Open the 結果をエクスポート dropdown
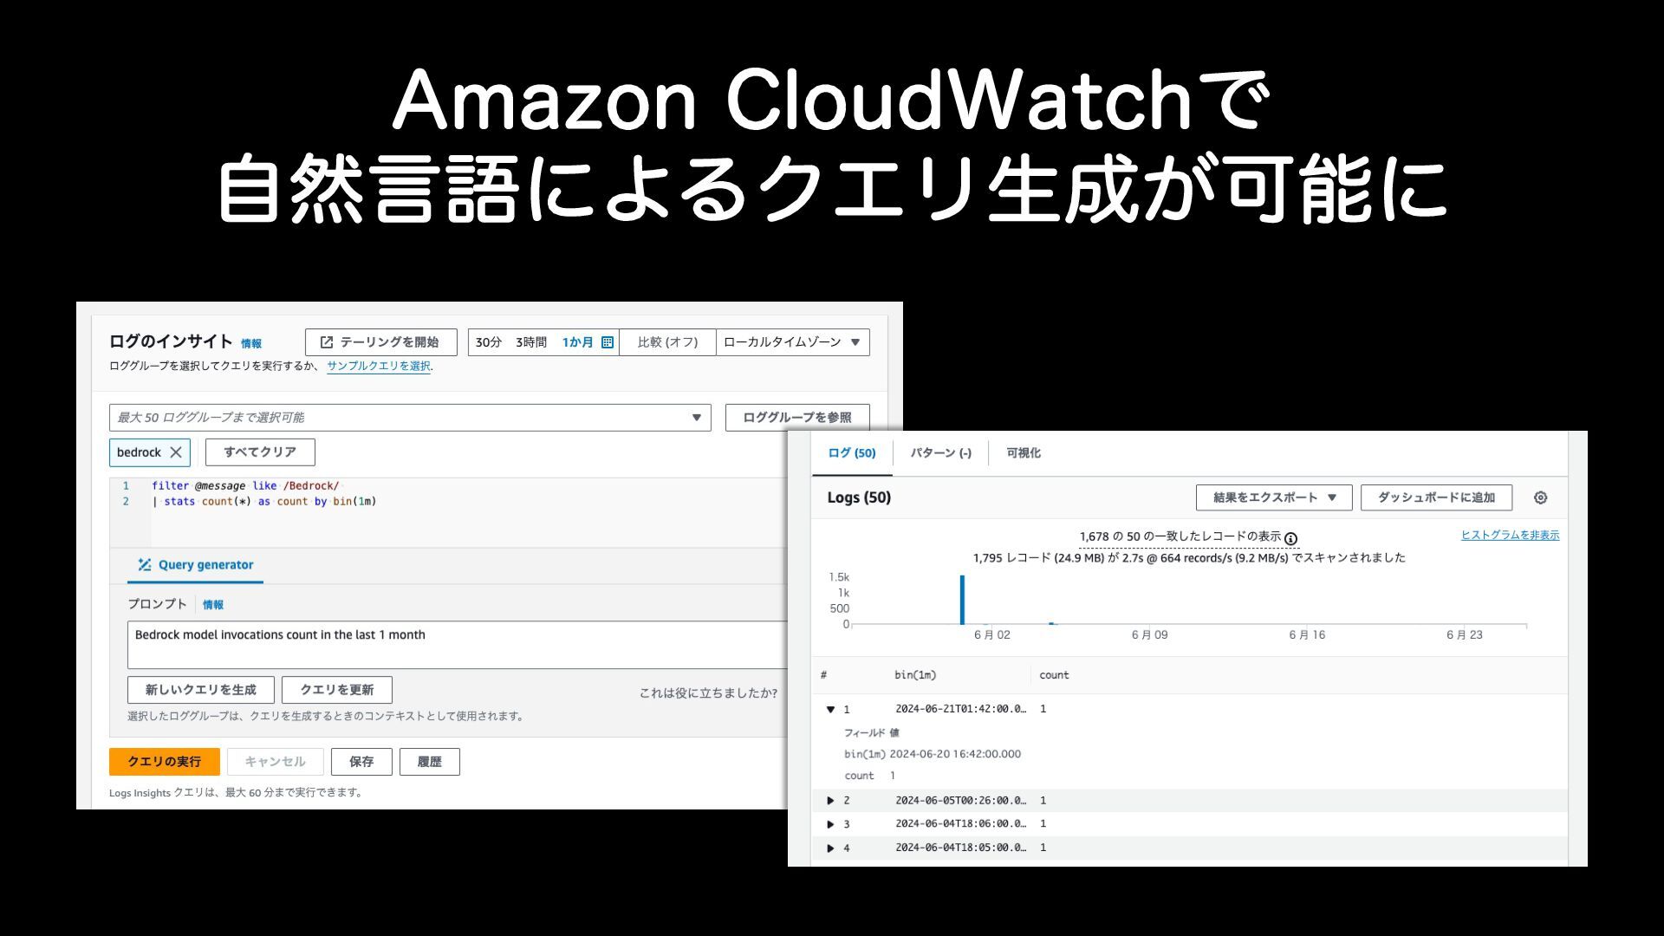 pyautogui.click(x=1274, y=497)
